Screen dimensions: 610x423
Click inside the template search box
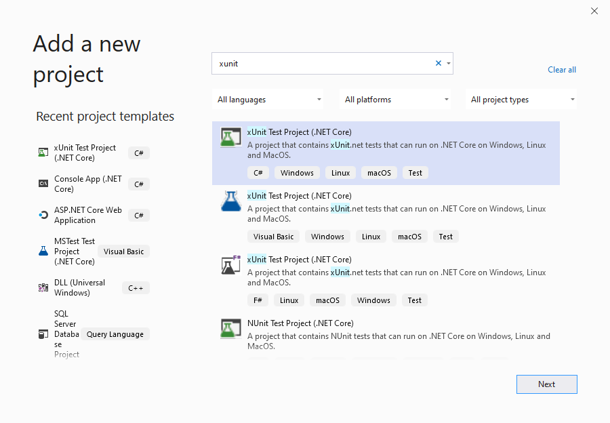(x=322, y=64)
